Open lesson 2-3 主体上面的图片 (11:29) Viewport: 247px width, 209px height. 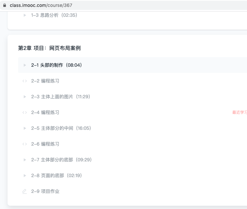(61, 97)
